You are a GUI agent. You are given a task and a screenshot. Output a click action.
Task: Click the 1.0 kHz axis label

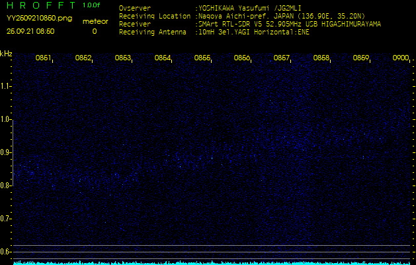point(6,119)
